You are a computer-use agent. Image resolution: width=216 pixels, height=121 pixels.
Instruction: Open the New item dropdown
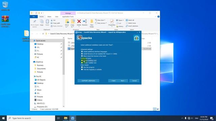tap(100, 20)
